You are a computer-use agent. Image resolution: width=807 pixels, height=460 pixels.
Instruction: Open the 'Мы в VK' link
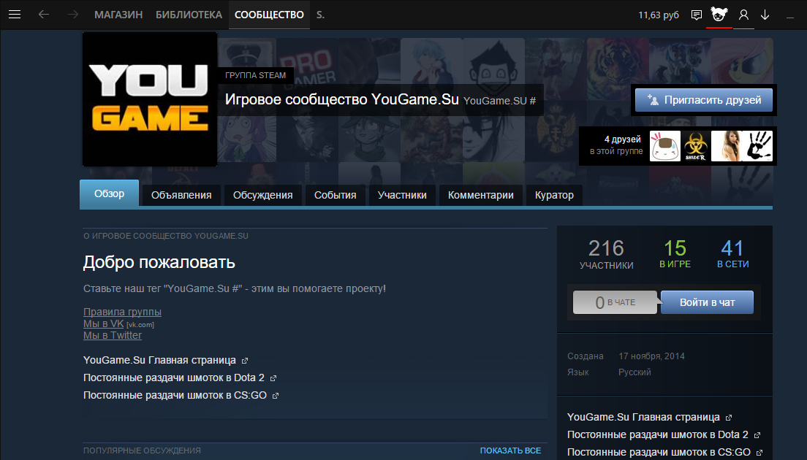[x=104, y=323]
